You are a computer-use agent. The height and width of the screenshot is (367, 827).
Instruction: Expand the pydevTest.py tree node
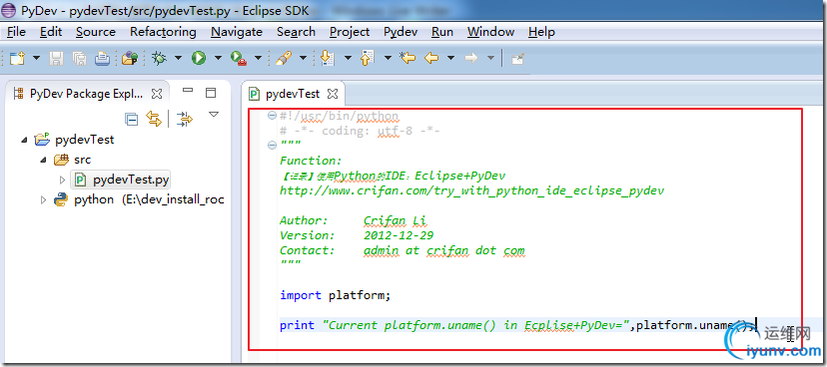[x=63, y=181]
